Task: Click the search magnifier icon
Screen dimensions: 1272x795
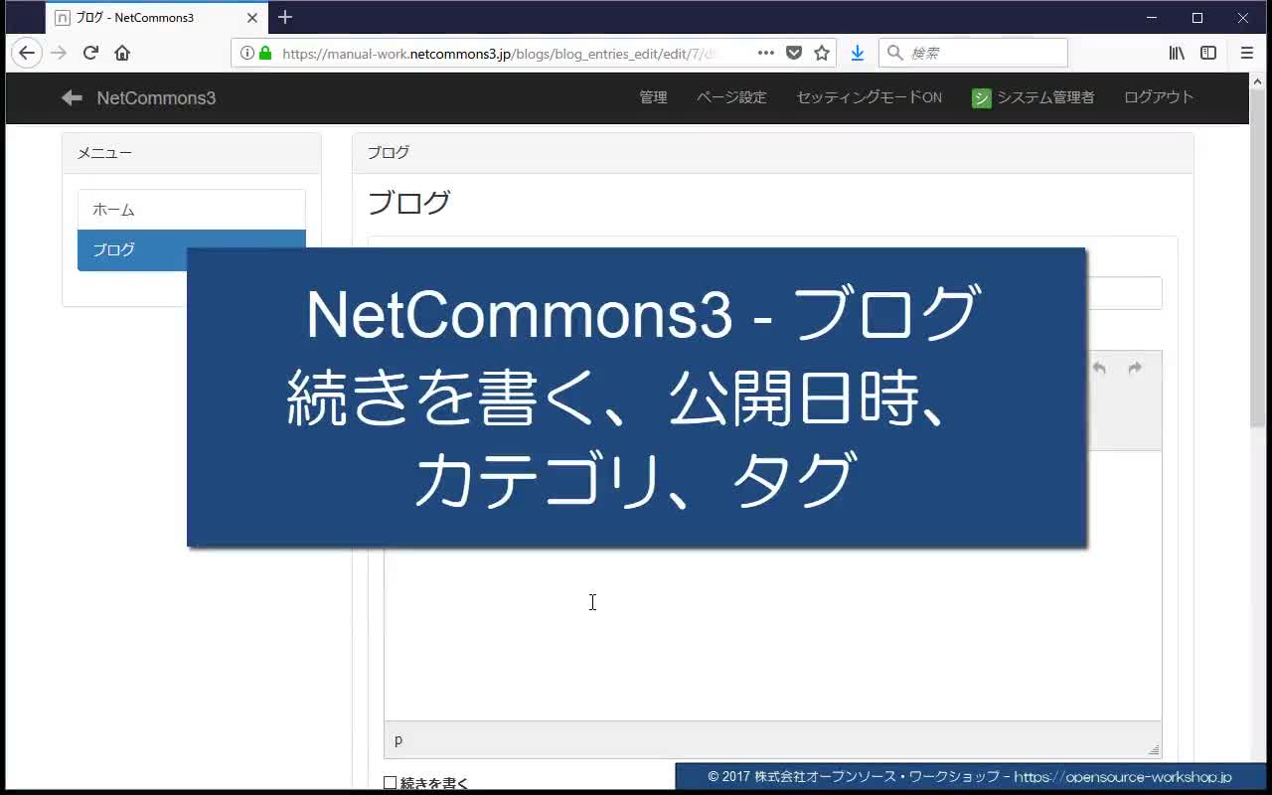Action: click(x=894, y=53)
